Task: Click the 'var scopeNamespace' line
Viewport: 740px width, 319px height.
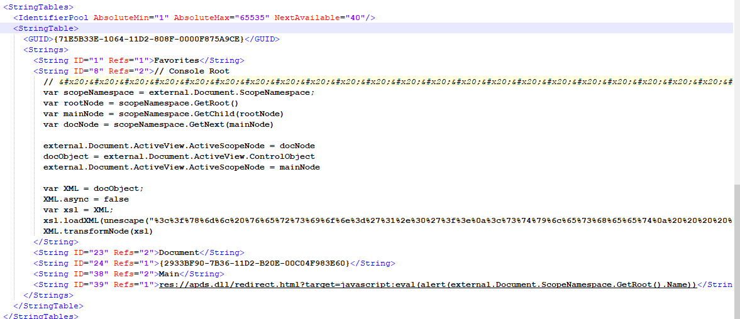Action: (x=179, y=92)
